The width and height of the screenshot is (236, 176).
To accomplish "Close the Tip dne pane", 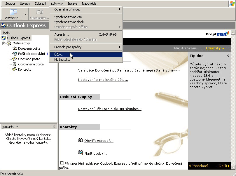I will 228,56.
